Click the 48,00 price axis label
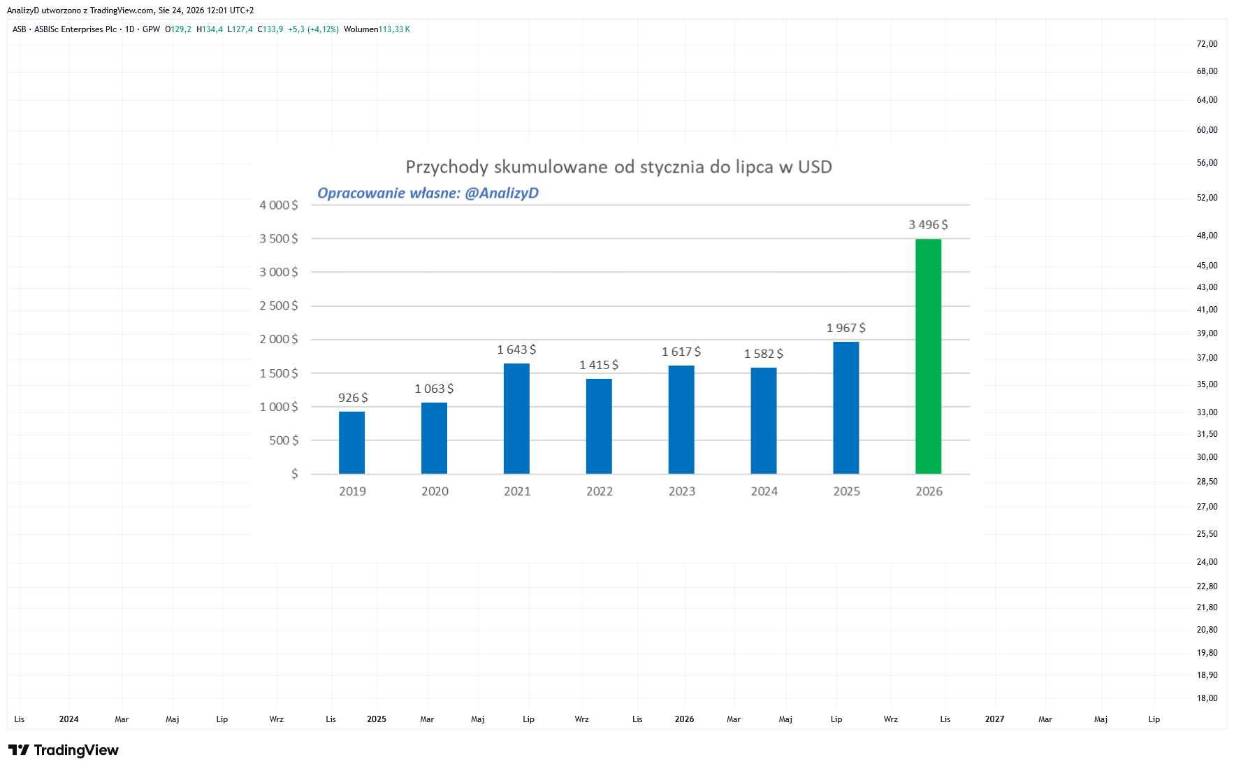The image size is (1234, 771). [1207, 236]
